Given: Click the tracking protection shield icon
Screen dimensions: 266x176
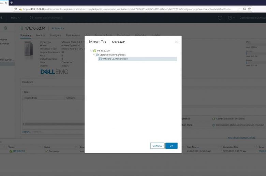Looking at the screenshot, I should [16, 9].
